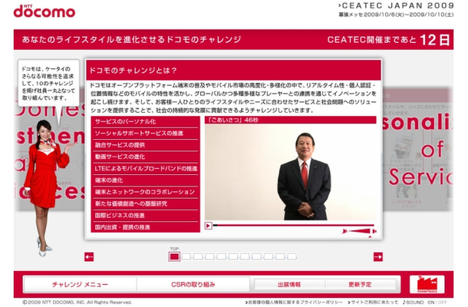Turn sound ON in footer
Viewport: 468px width, 307px height.
point(431,302)
